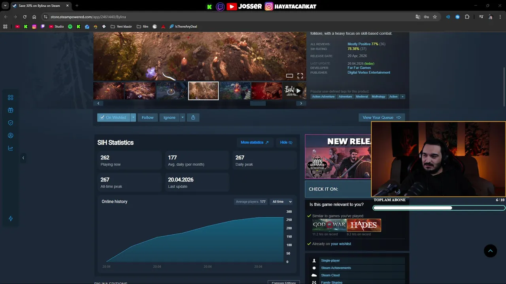The width and height of the screenshot is (506, 284).
Task: Hide SIH Statistics panel
Action: pyautogui.click(x=286, y=142)
